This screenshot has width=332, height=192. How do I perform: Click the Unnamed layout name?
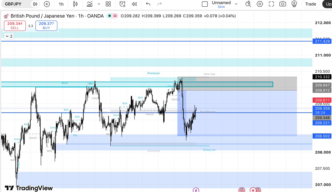pyautogui.click(x=221, y=2)
